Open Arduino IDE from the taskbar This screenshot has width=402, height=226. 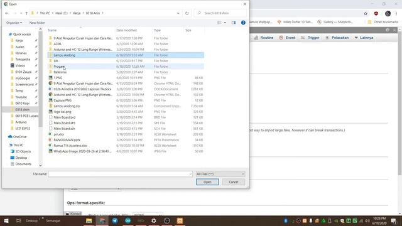[128, 220]
